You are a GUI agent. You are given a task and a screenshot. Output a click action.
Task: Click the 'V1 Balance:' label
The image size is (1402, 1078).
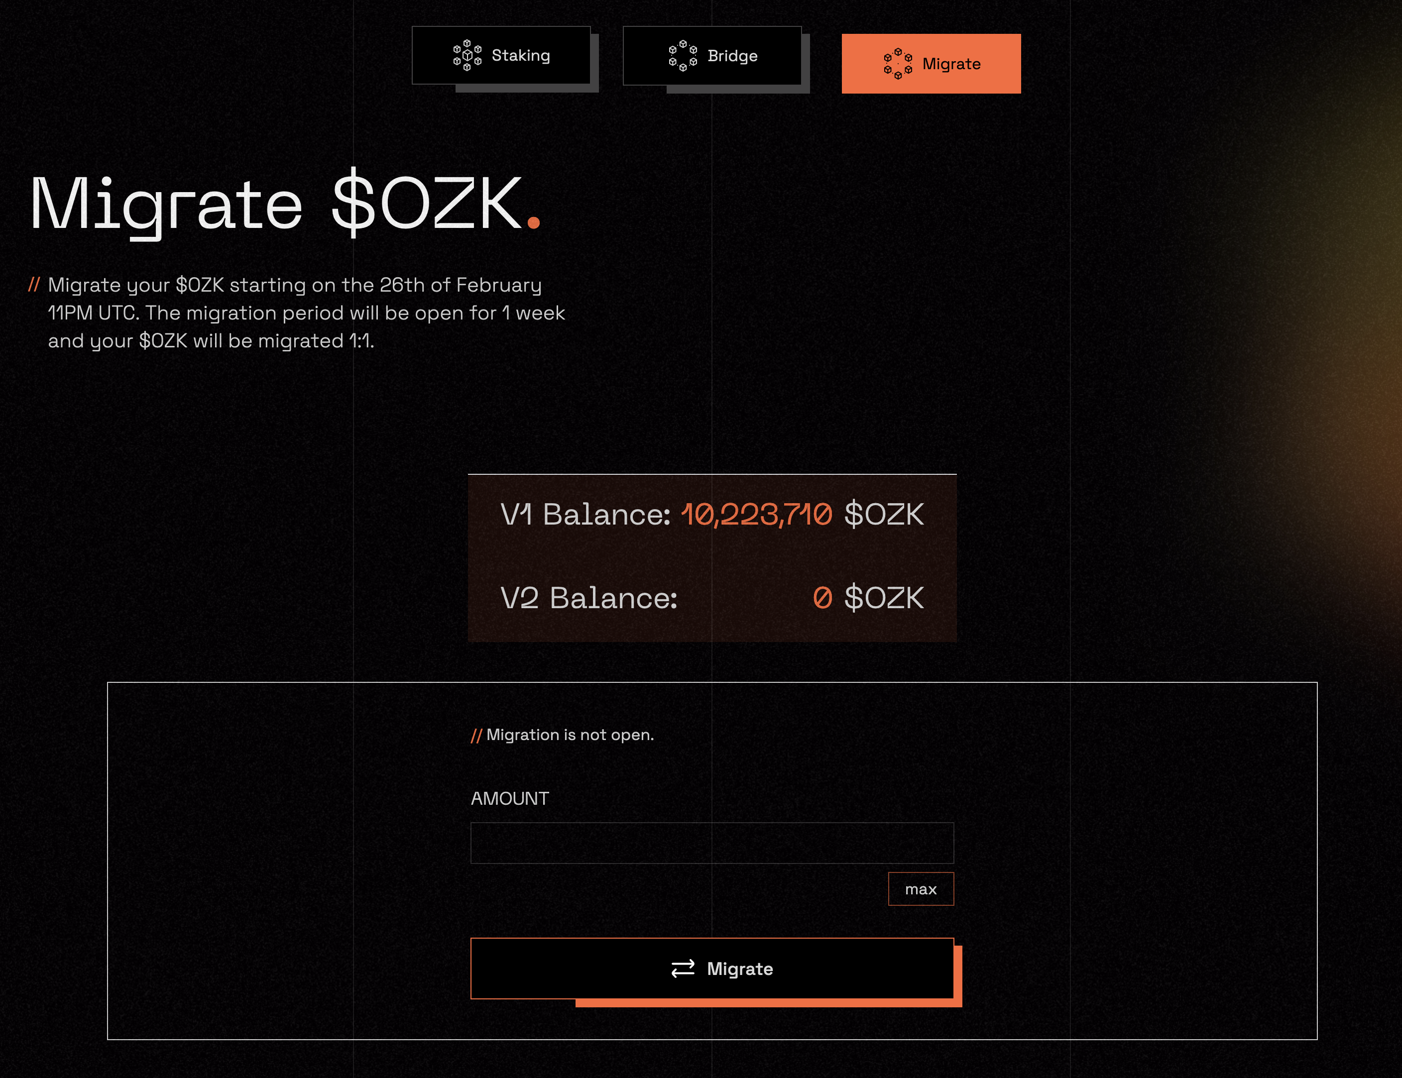(585, 515)
